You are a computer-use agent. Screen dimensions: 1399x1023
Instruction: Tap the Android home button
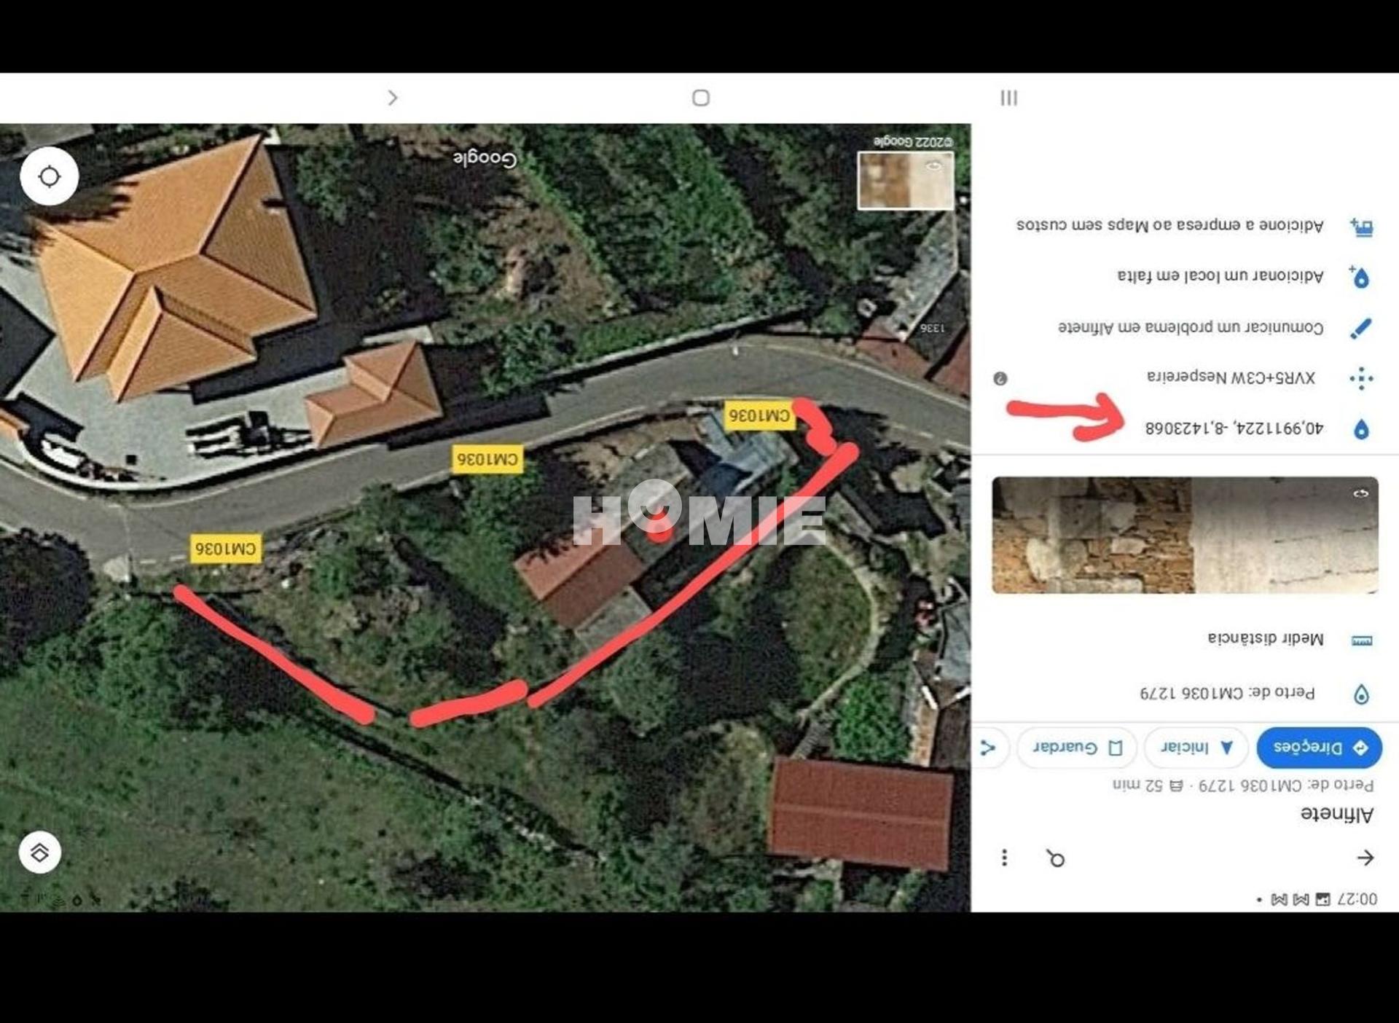coord(701,98)
